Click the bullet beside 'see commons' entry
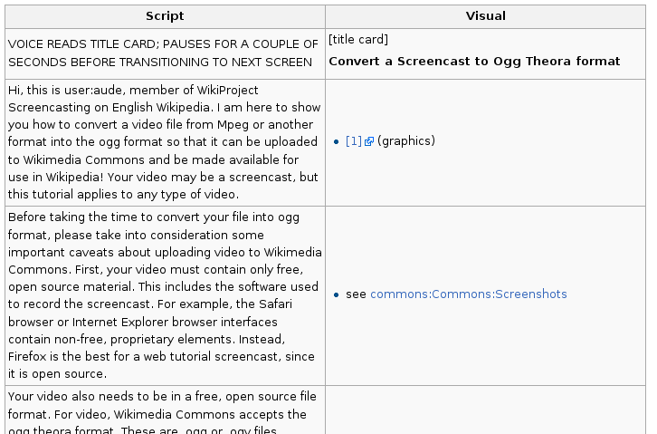Screen dimensions: 657x434 tap(336, 294)
